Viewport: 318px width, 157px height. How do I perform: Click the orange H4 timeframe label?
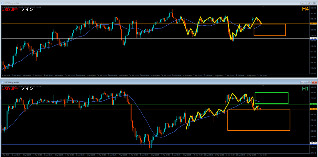(305, 10)
